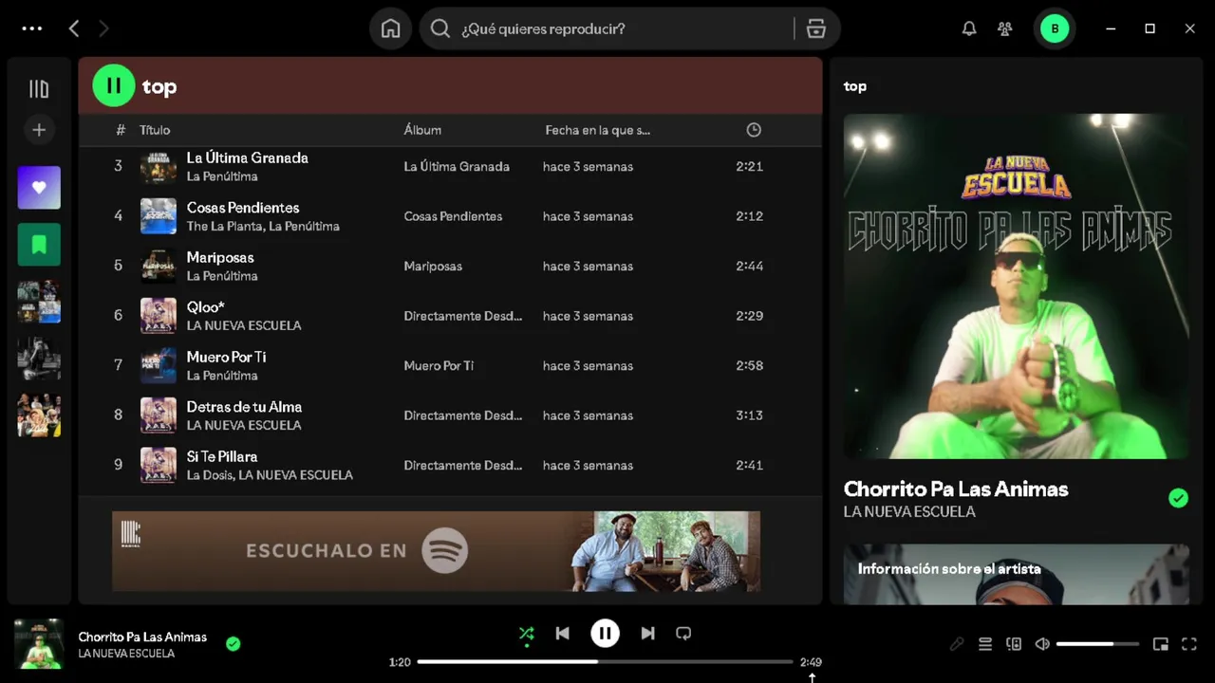Seek in the song progress bar
Screen dimensions: 1215x683
(605, 662)
